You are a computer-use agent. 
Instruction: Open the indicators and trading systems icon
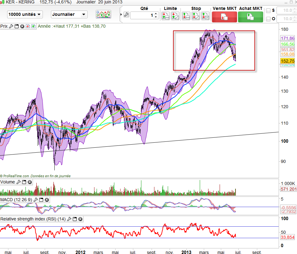pyautogui.click(x=104, y=14)
